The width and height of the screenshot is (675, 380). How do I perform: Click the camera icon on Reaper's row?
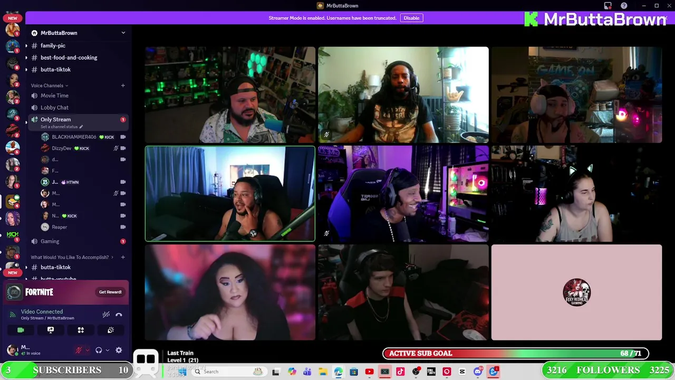coord(123,227)
